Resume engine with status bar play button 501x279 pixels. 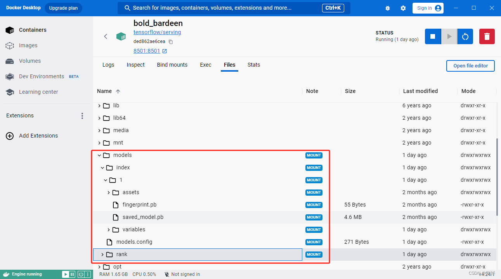tap(65, 274)
